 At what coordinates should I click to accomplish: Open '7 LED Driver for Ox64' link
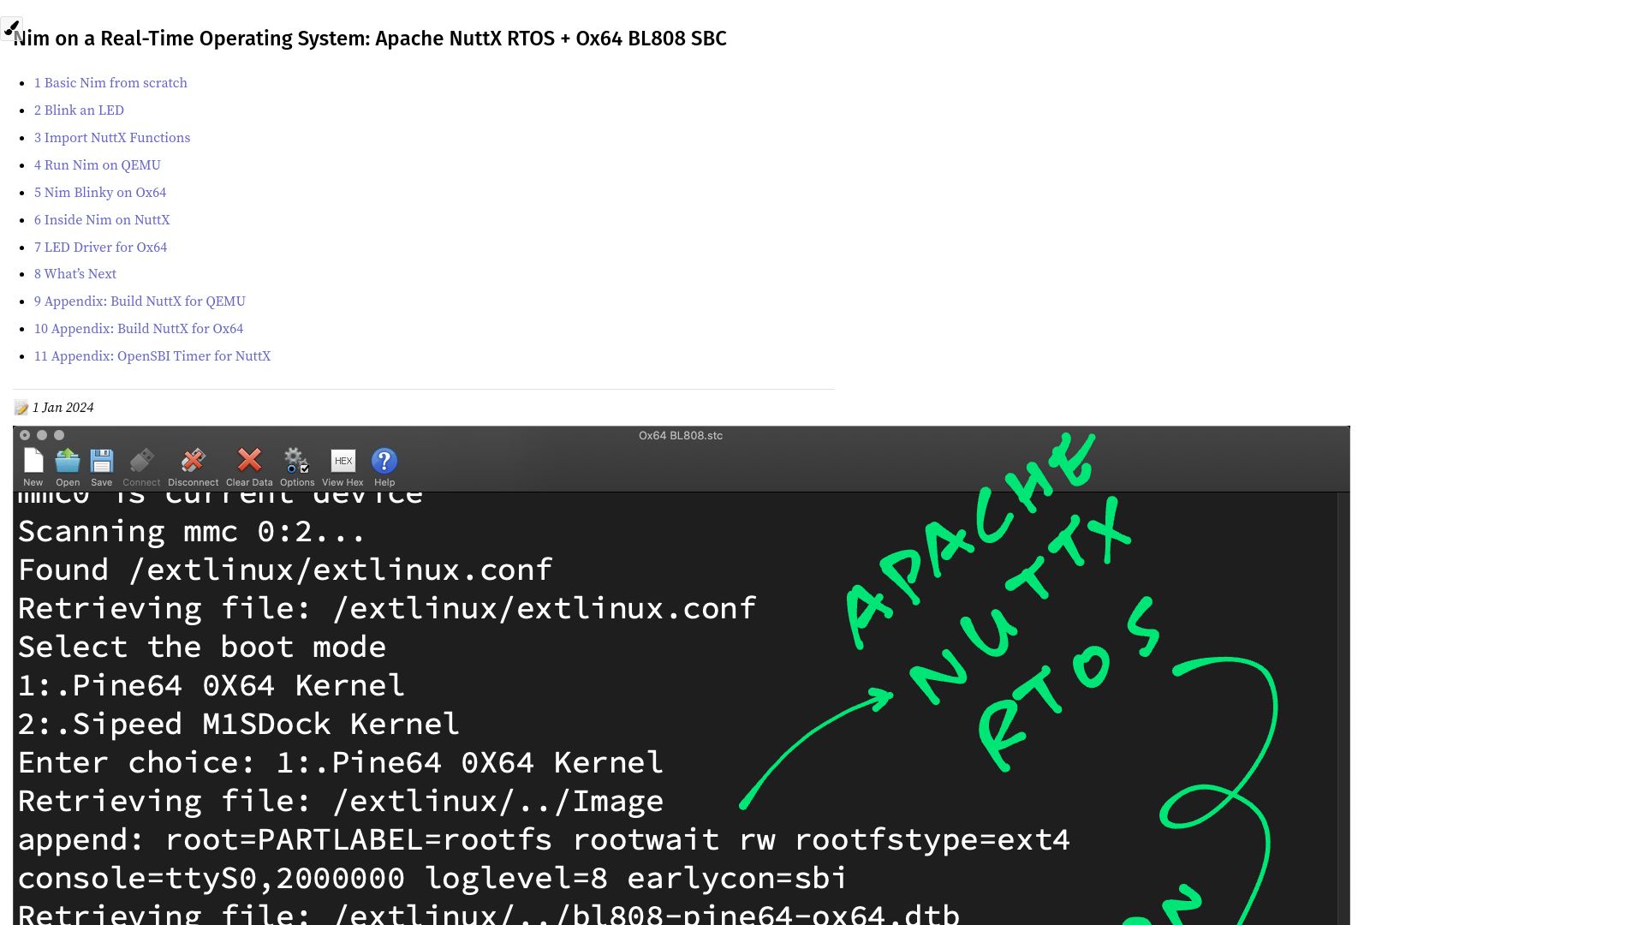[x=100, y=248]
